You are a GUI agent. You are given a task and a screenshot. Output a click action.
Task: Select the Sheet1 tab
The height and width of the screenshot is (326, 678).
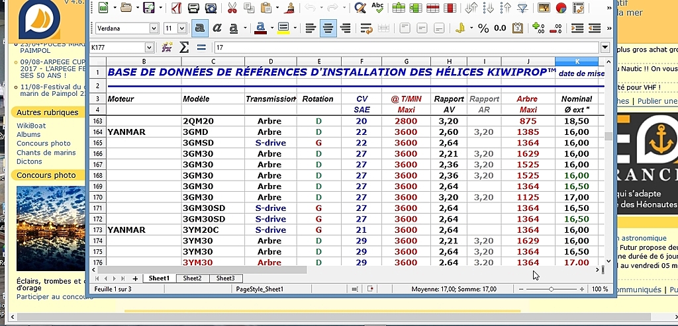[x=159, y=278]
